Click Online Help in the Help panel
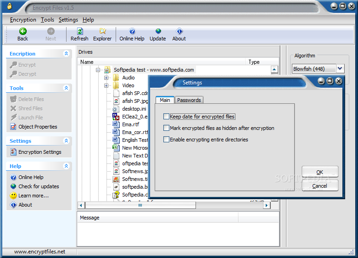Screen dimensions: 358x258 [27, 177]
